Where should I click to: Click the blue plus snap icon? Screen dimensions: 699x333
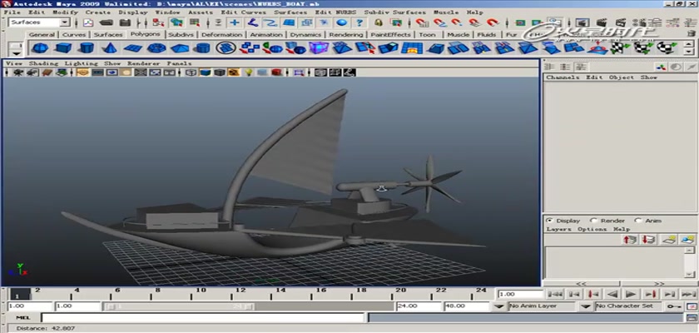tap(235, 22)
